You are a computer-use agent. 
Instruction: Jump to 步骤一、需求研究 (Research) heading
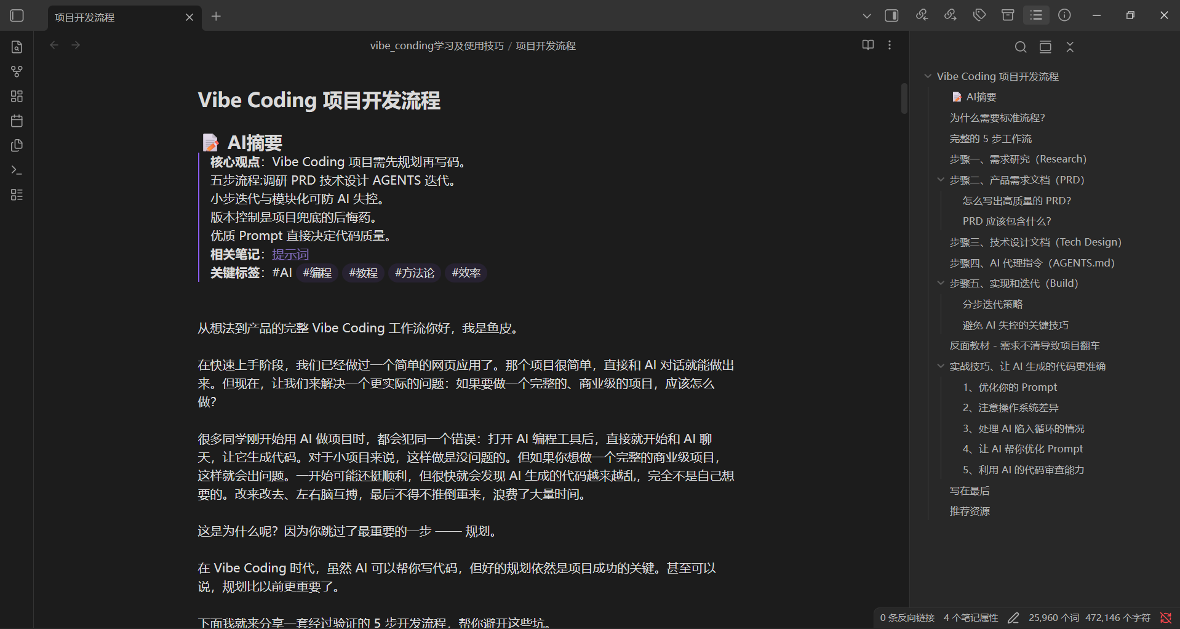pyautogui.click(x=1018, y=159)
